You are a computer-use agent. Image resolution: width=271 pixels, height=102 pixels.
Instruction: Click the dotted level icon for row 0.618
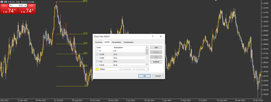point(98,65)
